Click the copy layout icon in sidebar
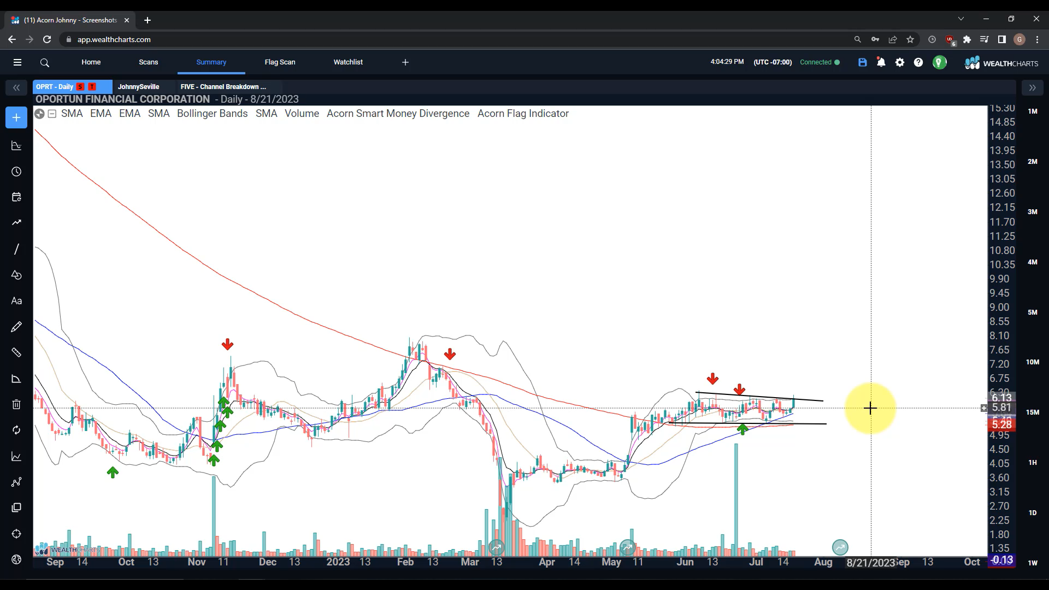 click(16, 508)
